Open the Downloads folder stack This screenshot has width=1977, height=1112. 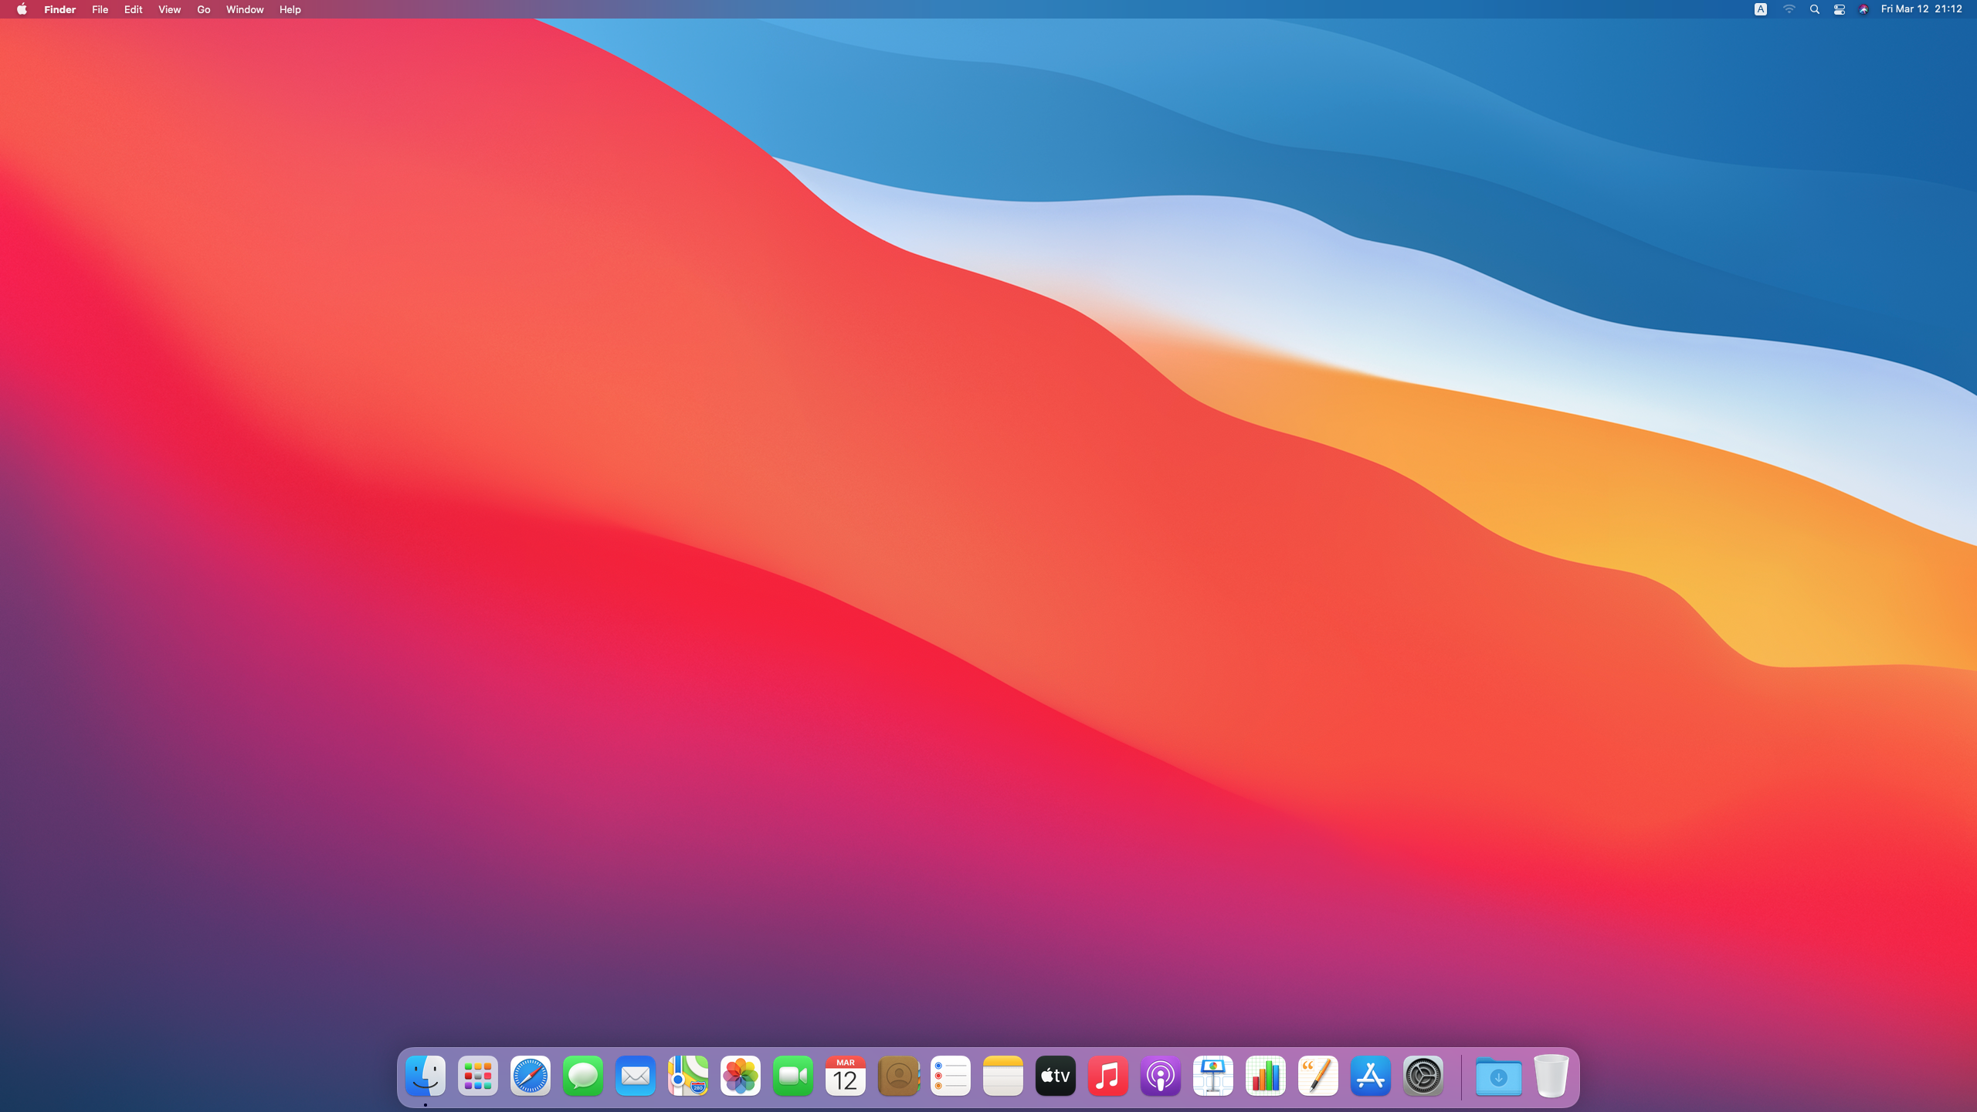(x=1499, y=1076)
